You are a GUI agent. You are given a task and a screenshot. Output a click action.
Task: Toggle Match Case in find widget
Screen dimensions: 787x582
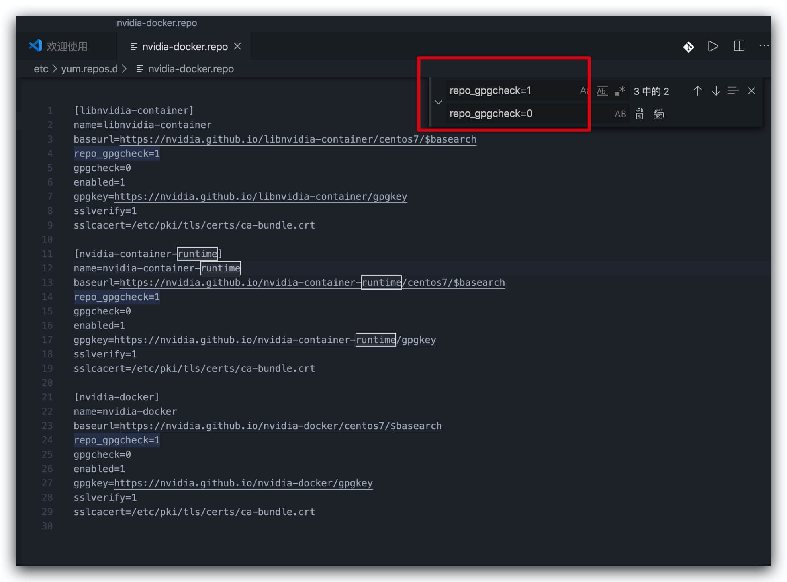584,91
